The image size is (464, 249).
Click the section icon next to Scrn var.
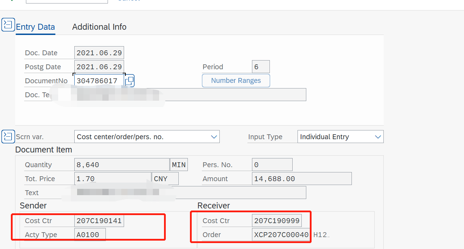(x=8, y=136)
